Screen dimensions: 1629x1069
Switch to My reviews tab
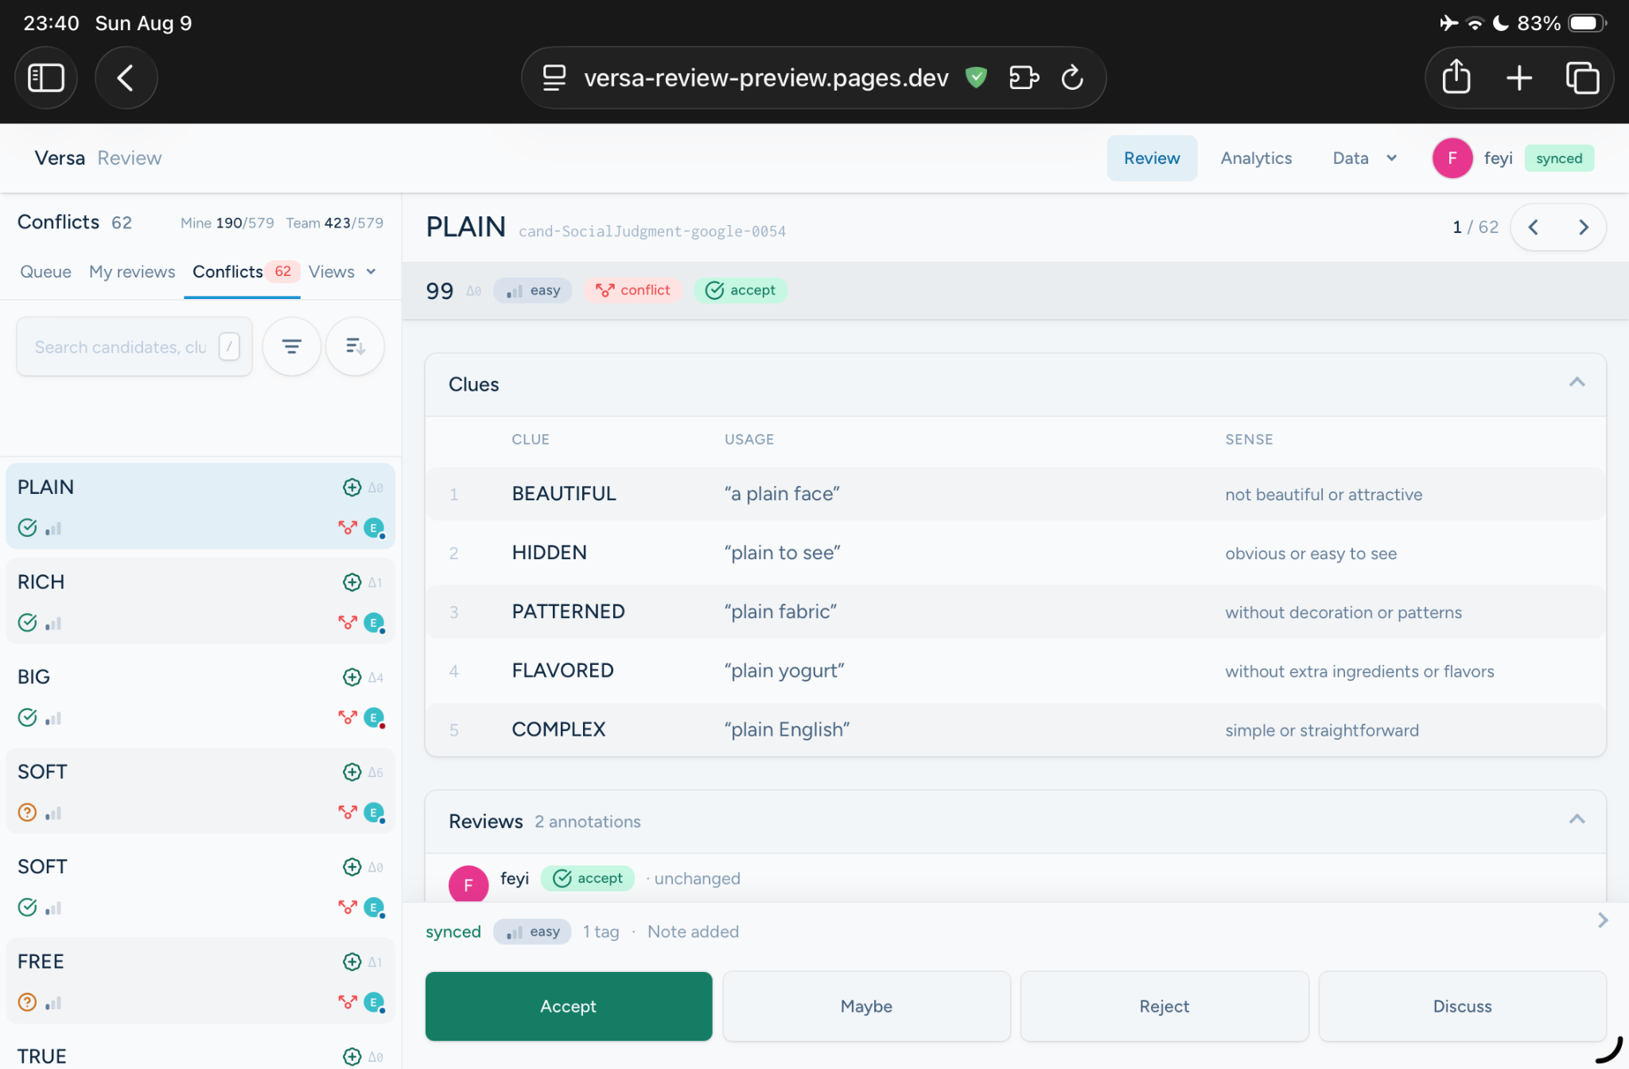click(x=132, y=272)
